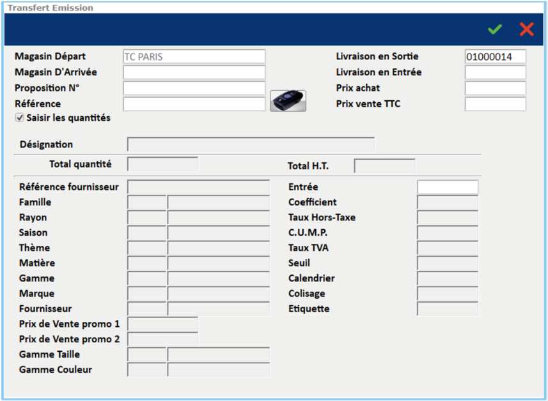
Task: Focus the Livraison en Entrée field
Action: click(x=495, y=72)
